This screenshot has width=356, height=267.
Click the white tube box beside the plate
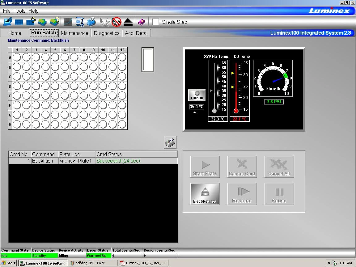pos(148,60)
